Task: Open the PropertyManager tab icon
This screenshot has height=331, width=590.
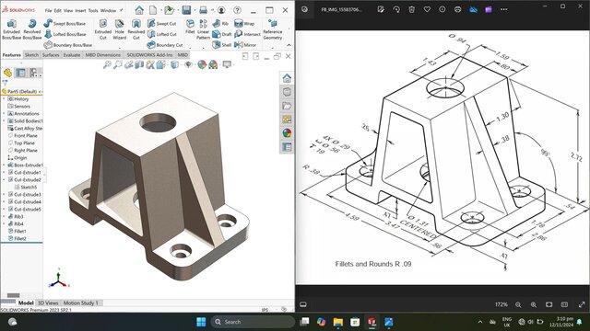Action: [20, 73]
